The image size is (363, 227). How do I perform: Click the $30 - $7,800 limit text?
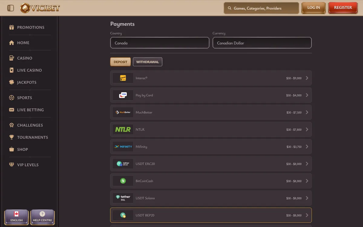(x=294, y=130)
